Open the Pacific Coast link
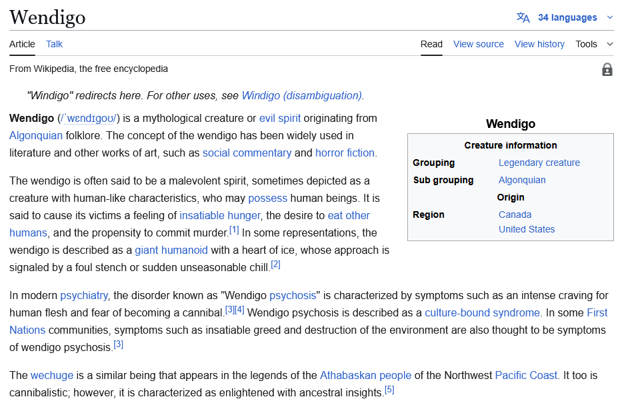Screen dimensions: 626x411 526,376
